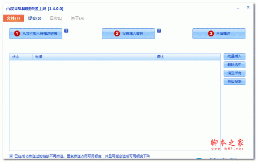
Task: Open help icon beside 设置准入密钥
Action: (159, 31)
